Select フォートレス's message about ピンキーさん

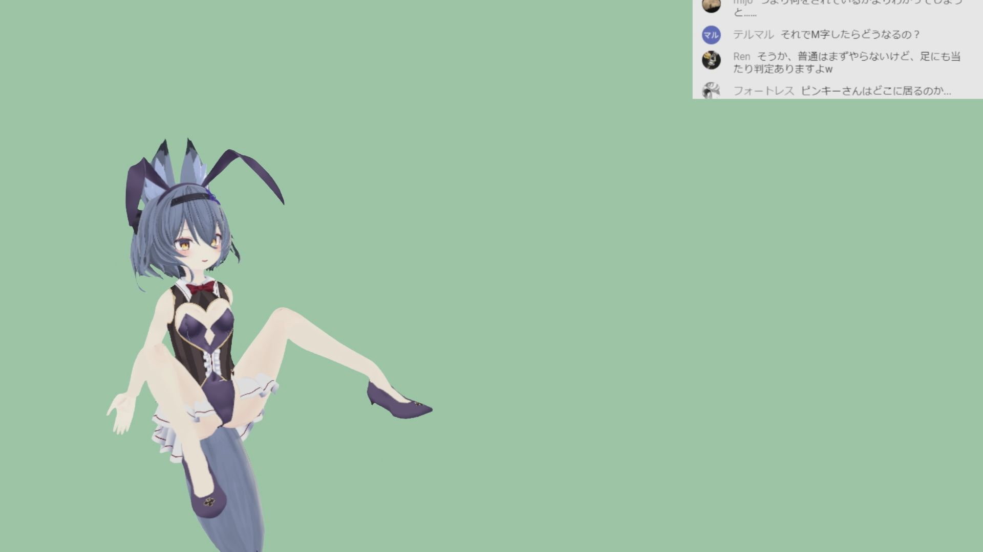pyautogui.click(x=875, y=91)
